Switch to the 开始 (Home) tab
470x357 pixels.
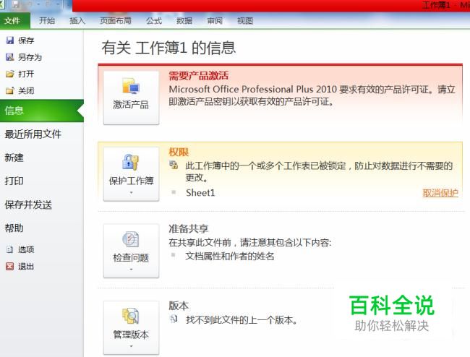[x=47, y=21]
